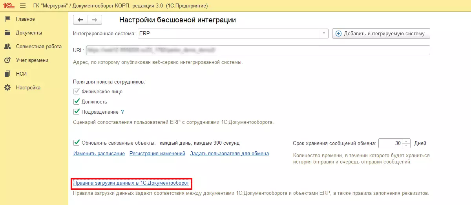Go forward with the right arrow
The height and width of the screenshot is (205, 471).
(95, 20)
